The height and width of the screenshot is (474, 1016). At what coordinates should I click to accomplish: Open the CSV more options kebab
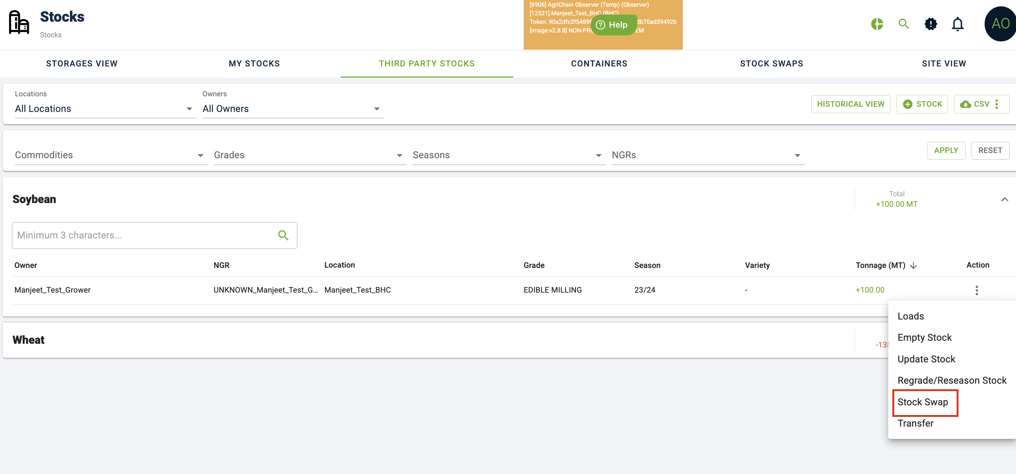[997, 104]
